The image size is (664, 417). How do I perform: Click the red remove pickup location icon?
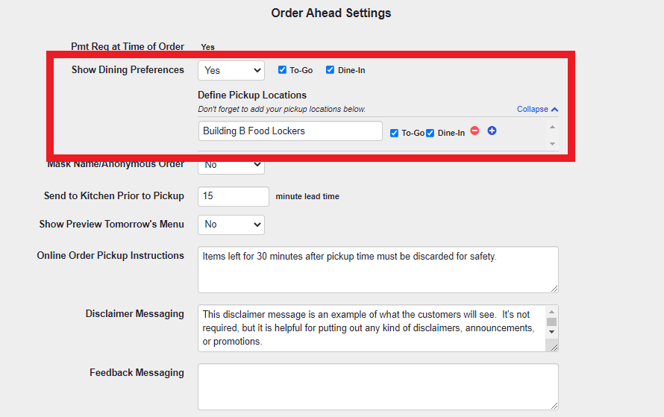[474, 131]
